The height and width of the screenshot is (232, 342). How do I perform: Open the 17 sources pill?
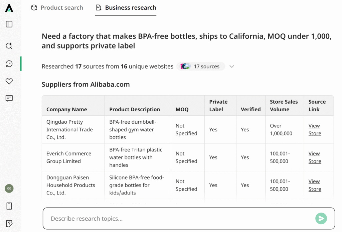click(201, 66)
